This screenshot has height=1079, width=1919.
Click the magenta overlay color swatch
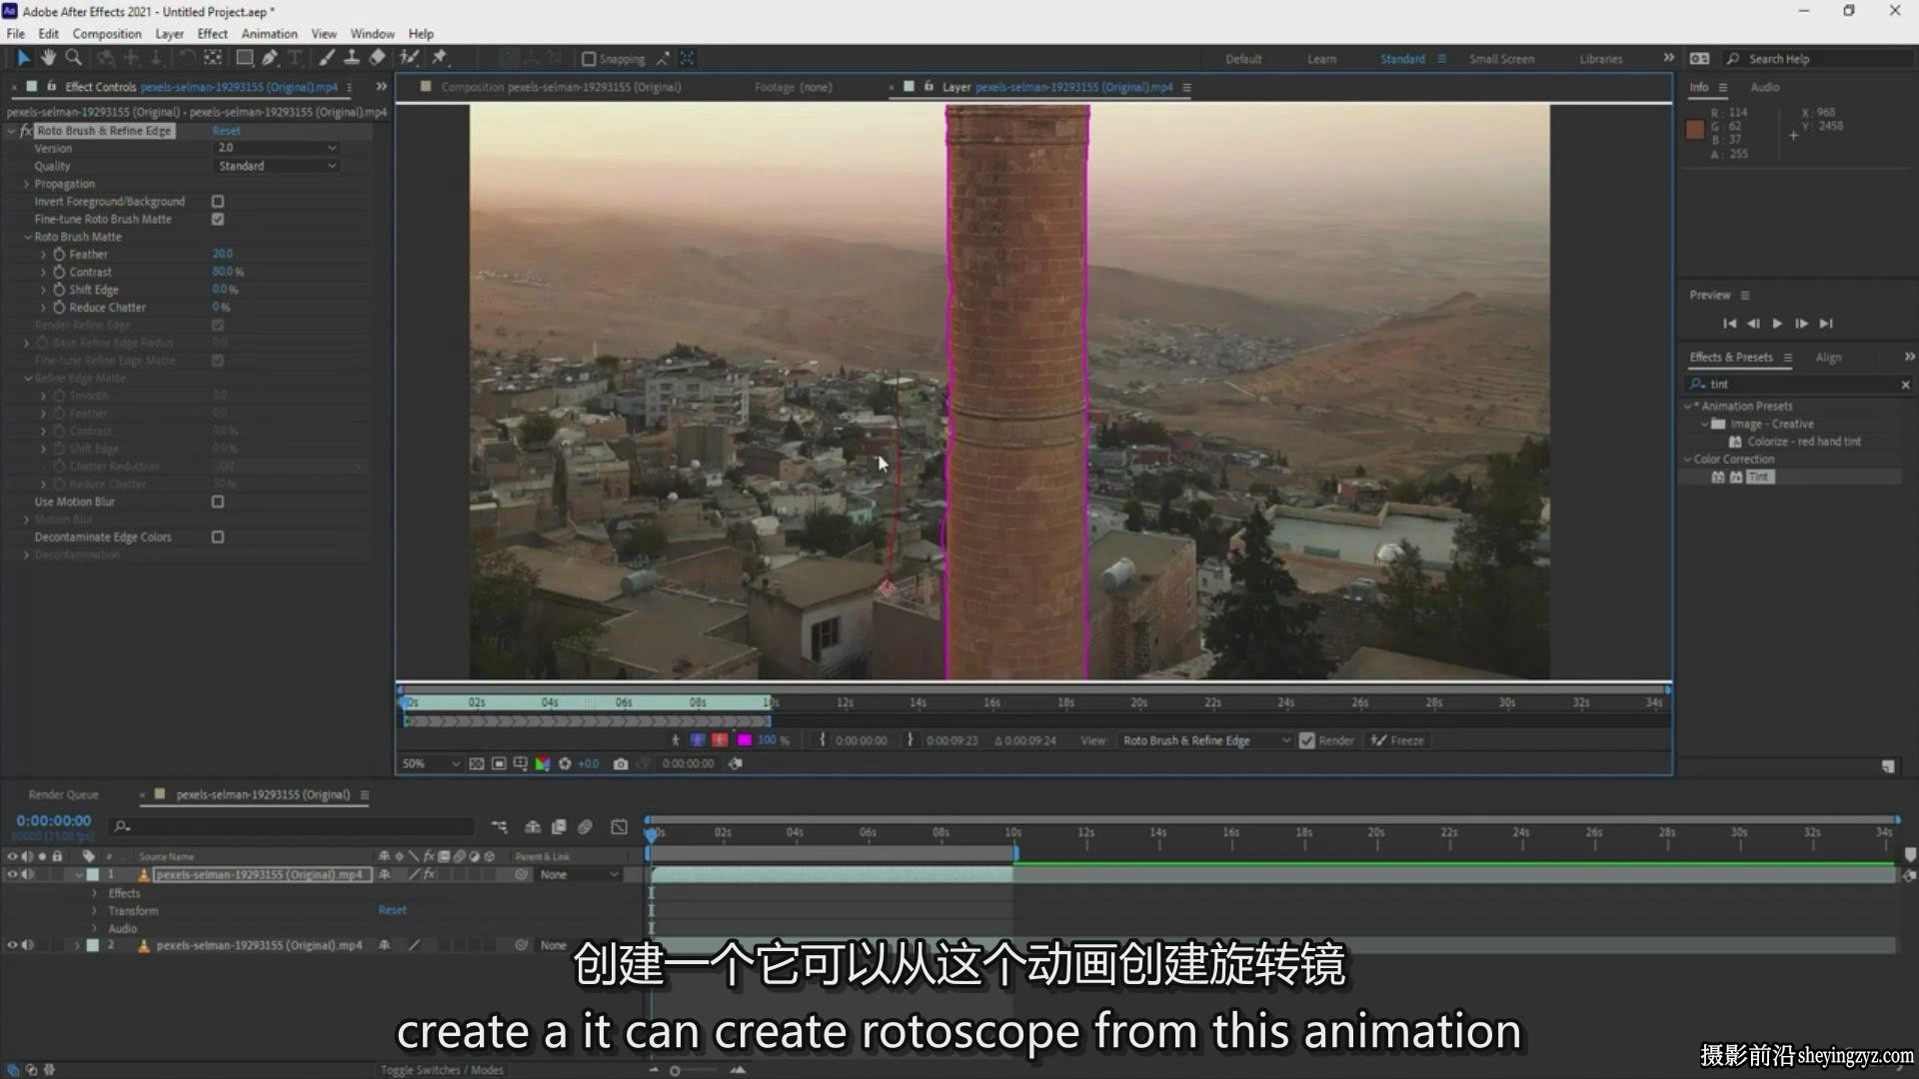(x=744, y=740)
